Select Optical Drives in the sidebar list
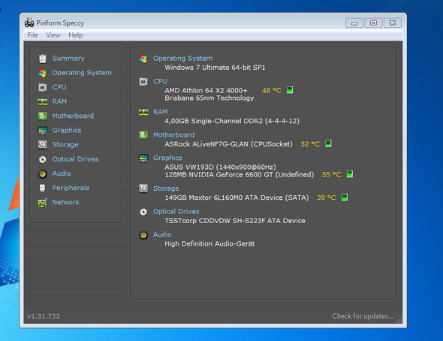The height and width of the screenshot is (341, 443). coord(75,159)
